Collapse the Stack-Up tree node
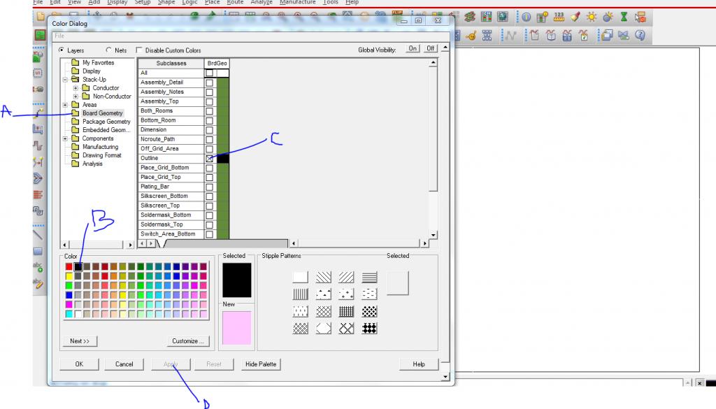This screenshot has width=716, height=409. [65, 80]
